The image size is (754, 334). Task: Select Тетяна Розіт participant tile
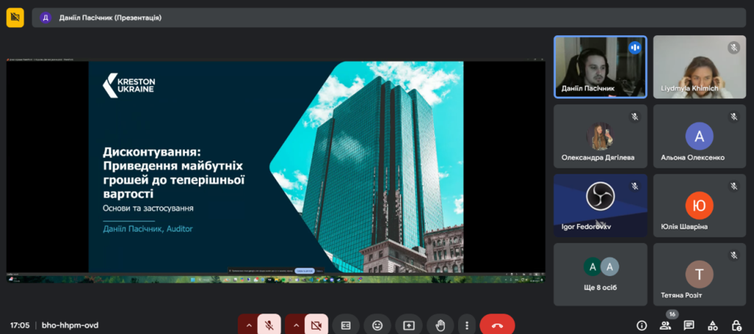point(700,274)
